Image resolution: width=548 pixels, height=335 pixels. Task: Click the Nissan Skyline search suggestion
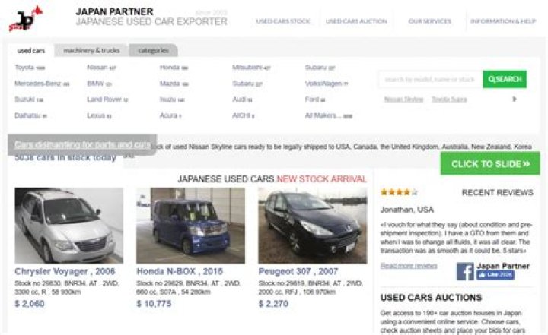[x=403, y=100]
